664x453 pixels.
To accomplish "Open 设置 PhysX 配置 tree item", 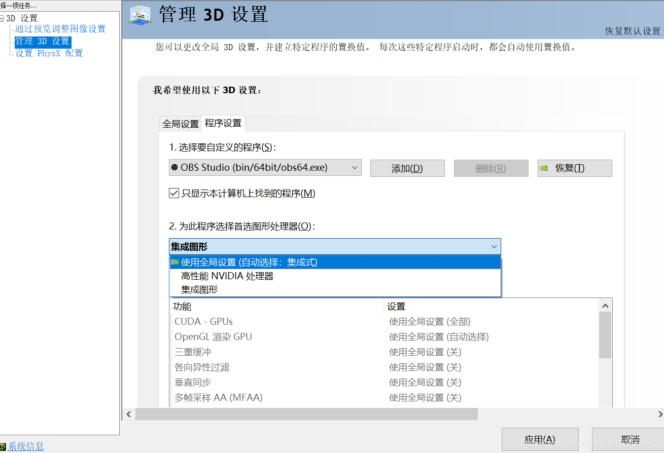I will (x=49, y=53).
